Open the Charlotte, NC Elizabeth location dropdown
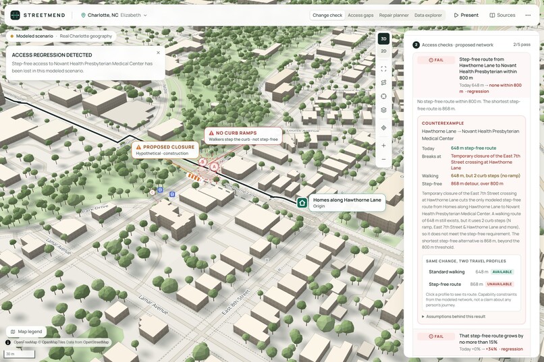 click(114, 16)
